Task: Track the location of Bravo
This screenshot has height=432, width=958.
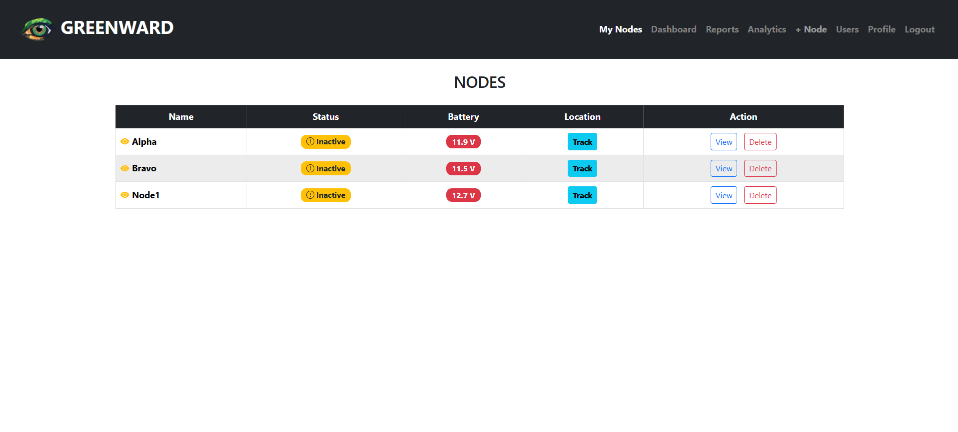Action: click(582, 168)
